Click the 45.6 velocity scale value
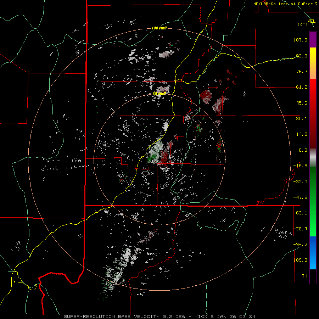 click(302, 103)
